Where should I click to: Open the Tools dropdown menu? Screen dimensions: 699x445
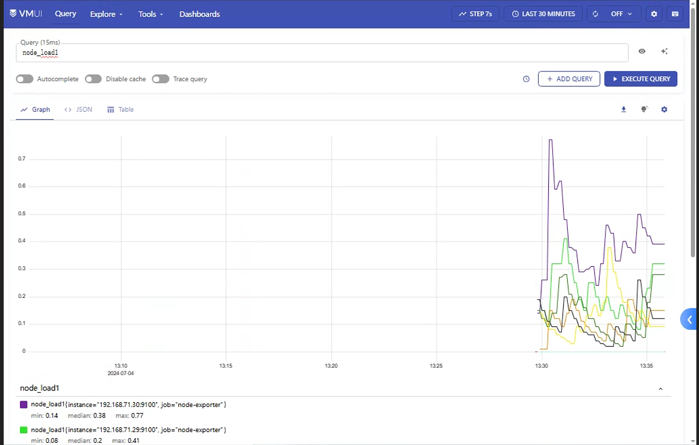151,14
